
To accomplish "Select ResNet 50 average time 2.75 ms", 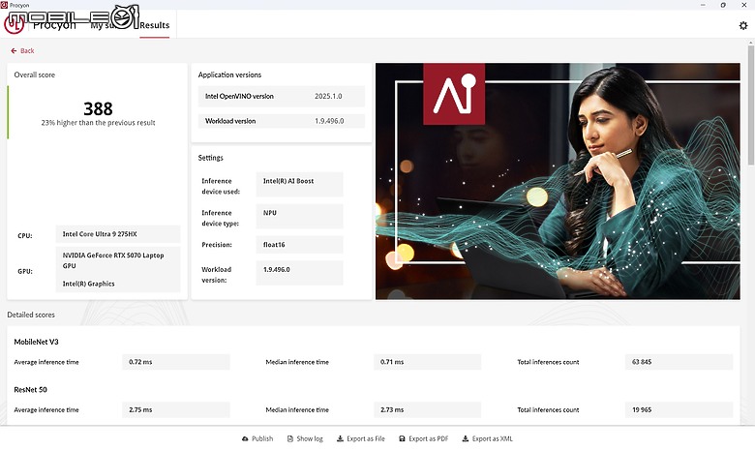I will [176, 410].
